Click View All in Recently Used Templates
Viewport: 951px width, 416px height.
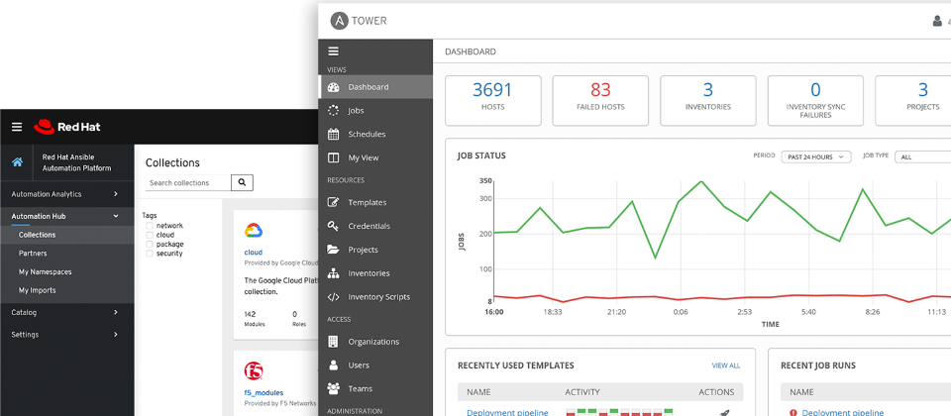pos(725,365)
